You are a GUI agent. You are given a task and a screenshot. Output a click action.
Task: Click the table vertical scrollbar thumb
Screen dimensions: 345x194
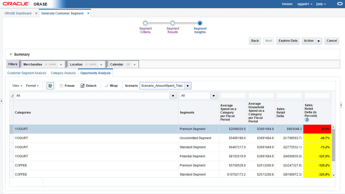click(x=333, y=145)
